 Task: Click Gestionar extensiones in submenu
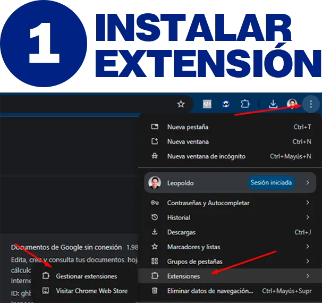coord(86,276)
